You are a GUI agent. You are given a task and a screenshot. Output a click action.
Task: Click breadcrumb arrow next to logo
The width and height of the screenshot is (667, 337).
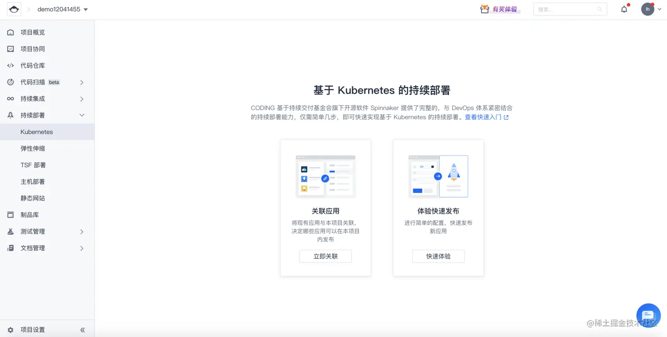[x=29, y=9]
